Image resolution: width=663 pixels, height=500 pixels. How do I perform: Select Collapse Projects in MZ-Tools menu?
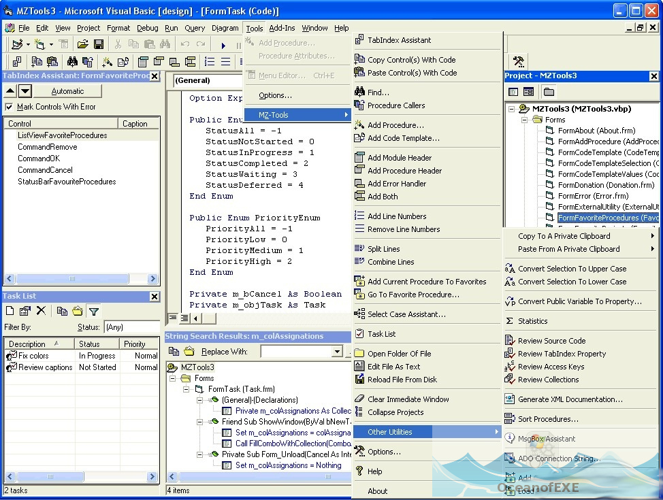click(x=427, y=412)
